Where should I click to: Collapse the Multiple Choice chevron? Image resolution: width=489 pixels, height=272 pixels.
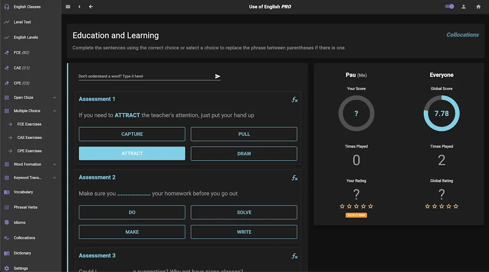pyautogui.click(x=54, y=111)
